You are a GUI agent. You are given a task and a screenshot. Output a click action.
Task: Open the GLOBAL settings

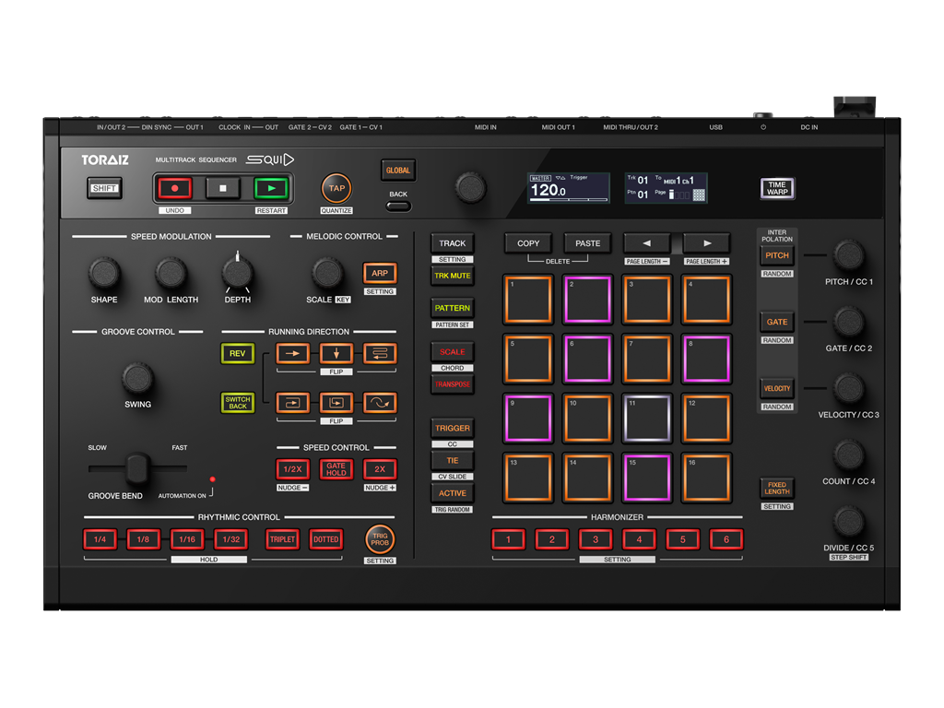397,170
